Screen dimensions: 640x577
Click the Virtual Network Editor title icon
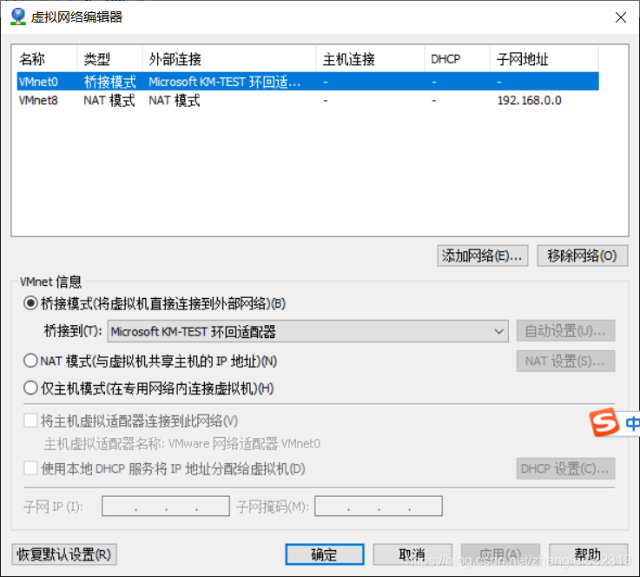point(18,17)
